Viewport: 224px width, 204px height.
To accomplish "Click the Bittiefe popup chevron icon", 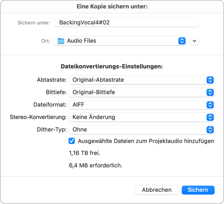I will click(x=211, y=92).
